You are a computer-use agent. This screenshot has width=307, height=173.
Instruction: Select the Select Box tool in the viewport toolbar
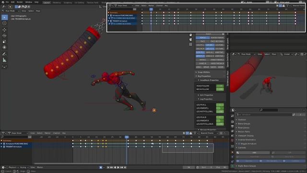[x=4, y=17]
